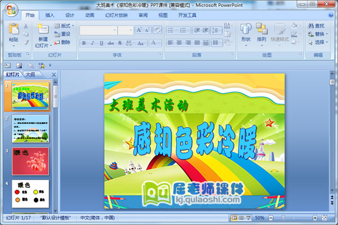Click the Paste clipboard icon
338x225 pixels.
click(14, 29)
